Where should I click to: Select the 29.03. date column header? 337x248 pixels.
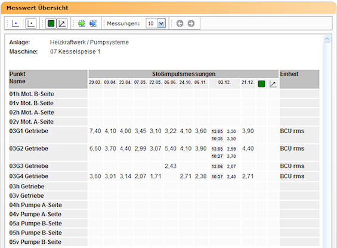(95, 82)
